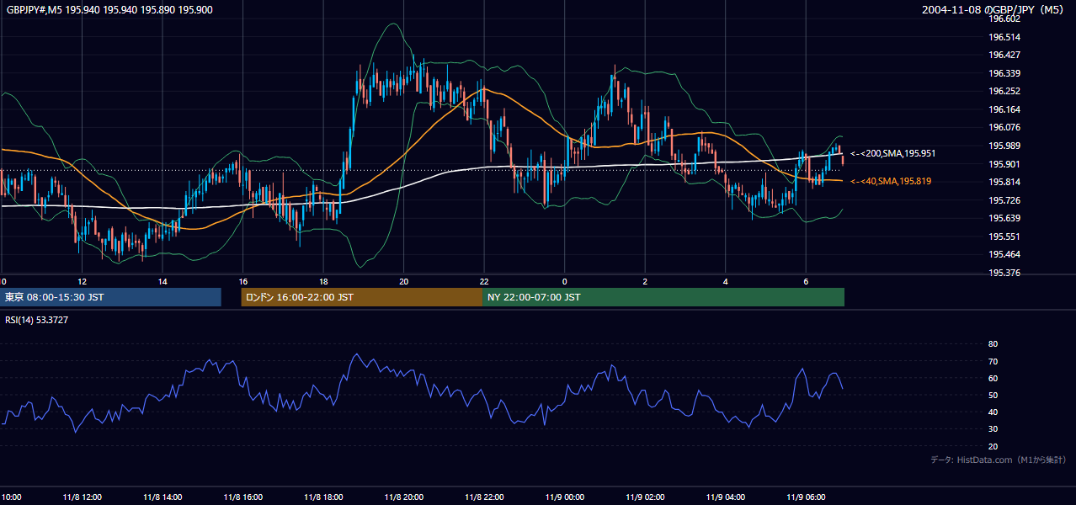Click price axis value 196.339
This screenshot has height=505, width=1076.
pos(1004,73)
